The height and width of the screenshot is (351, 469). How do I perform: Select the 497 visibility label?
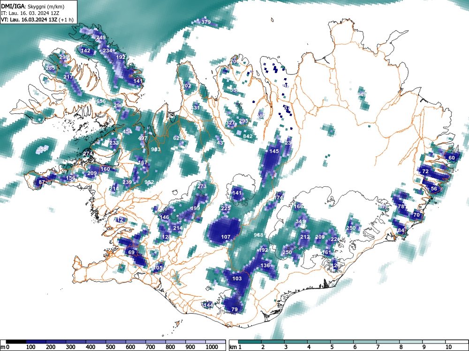tap(143, 138)
